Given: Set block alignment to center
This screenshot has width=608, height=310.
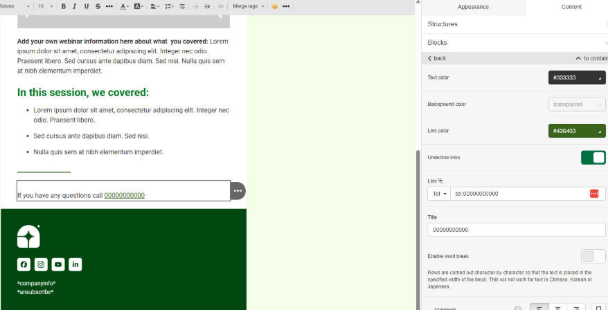Looking at the screenshot, I should [558, 308].
